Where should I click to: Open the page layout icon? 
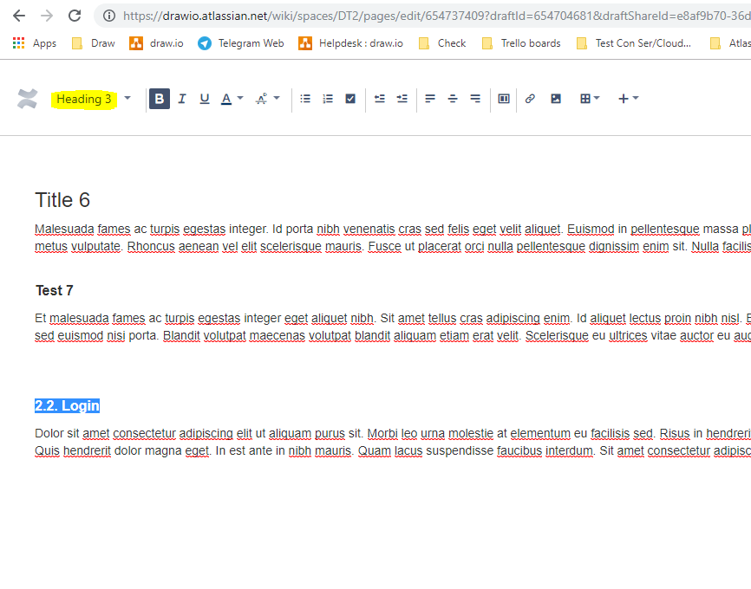coord(504,99)
